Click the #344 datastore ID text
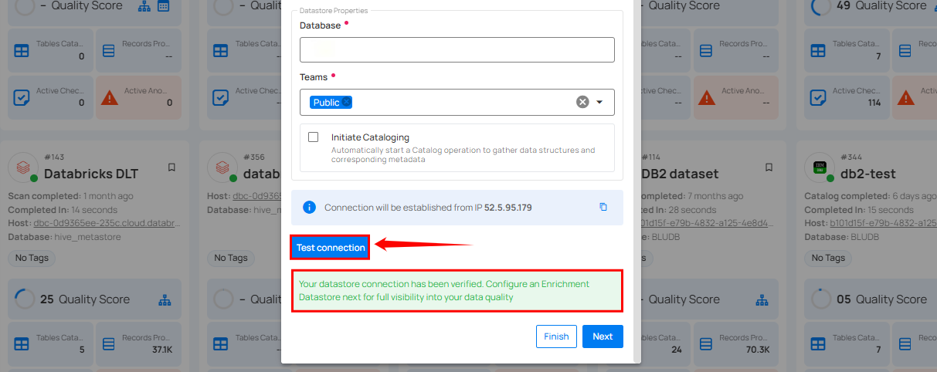937x372 pixels. pos(851,157)
